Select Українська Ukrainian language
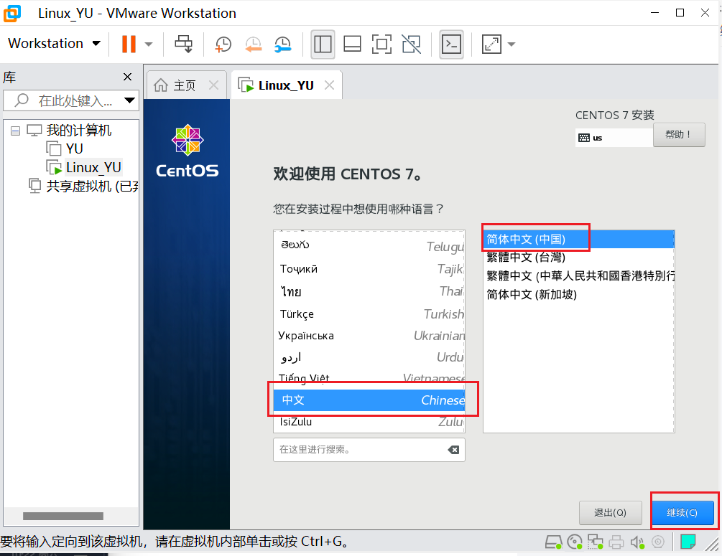The height and width of the screenshot is (556, 722). pos(369,336)
